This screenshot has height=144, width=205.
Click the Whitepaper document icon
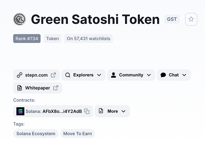pyautogui.click(x=19, y=88)
